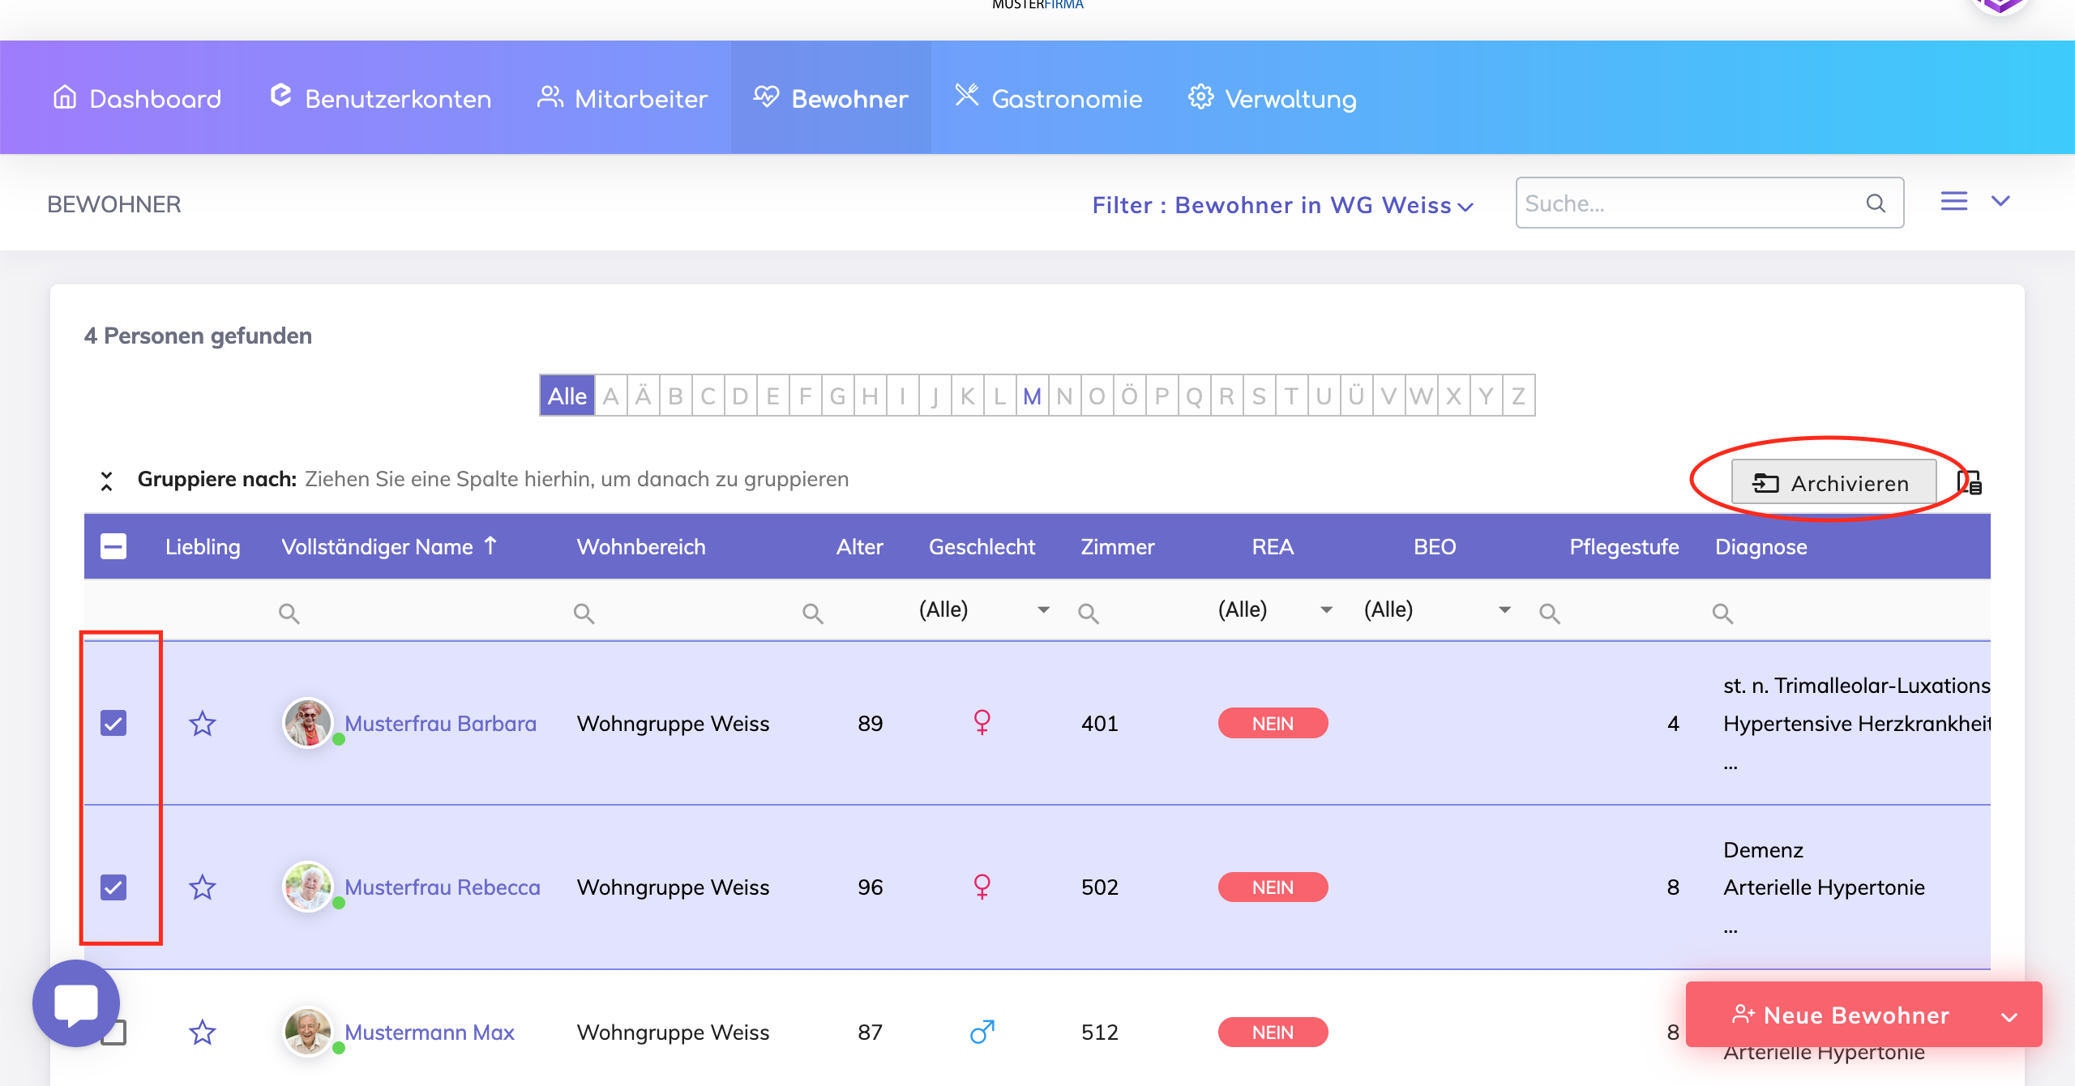Toggle the select-all header checkbox
The height and width of the screenshot is (1086, 2075).
coord(113,547)
